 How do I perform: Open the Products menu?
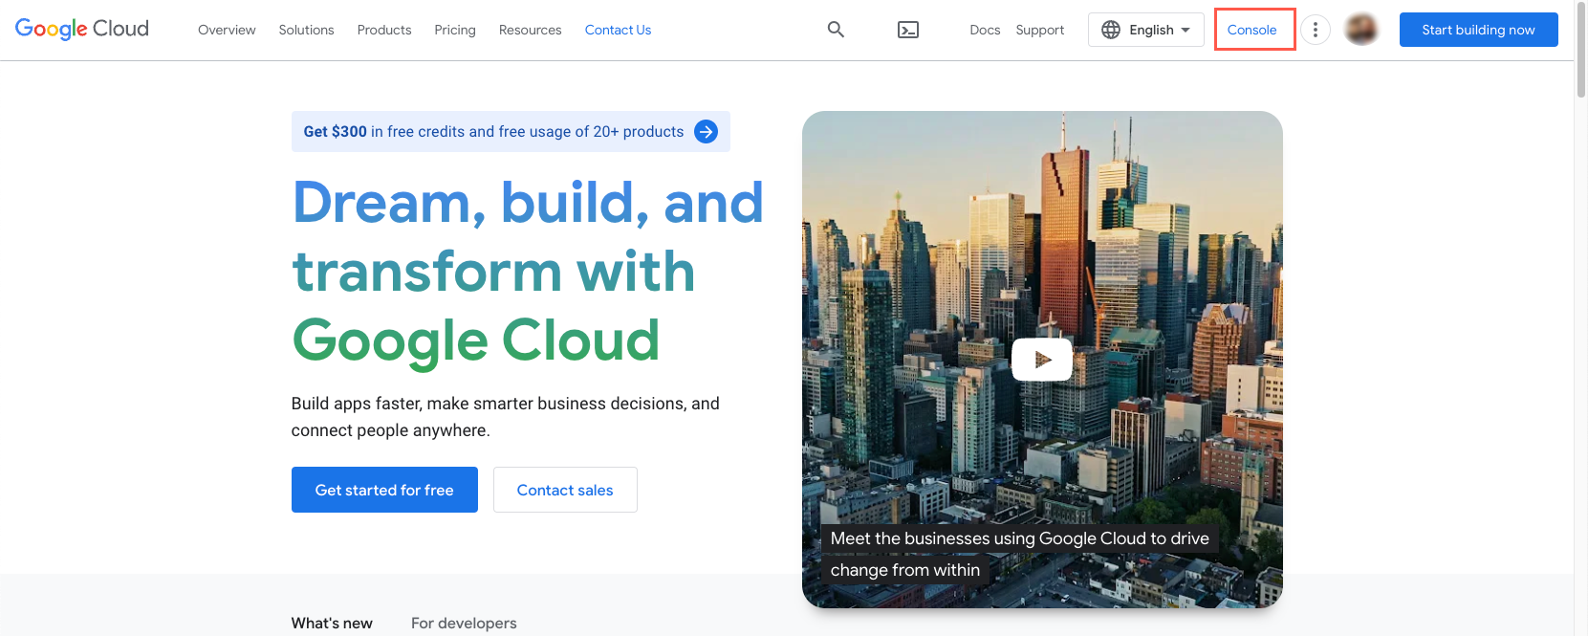pyautogui.click(x=383, y=30)
